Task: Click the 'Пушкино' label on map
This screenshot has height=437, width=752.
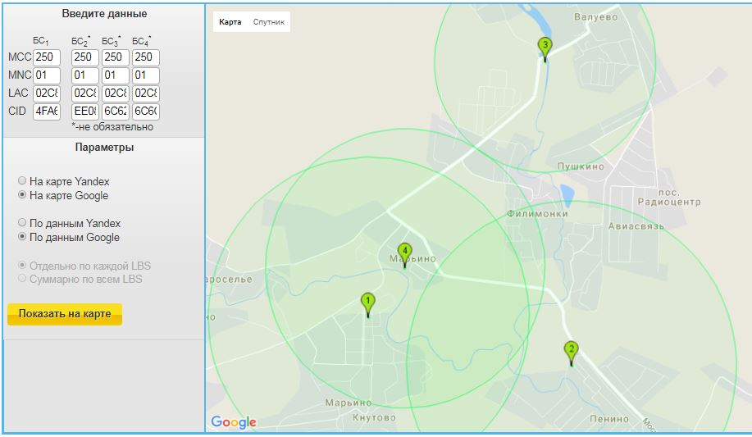Action: 581,166
